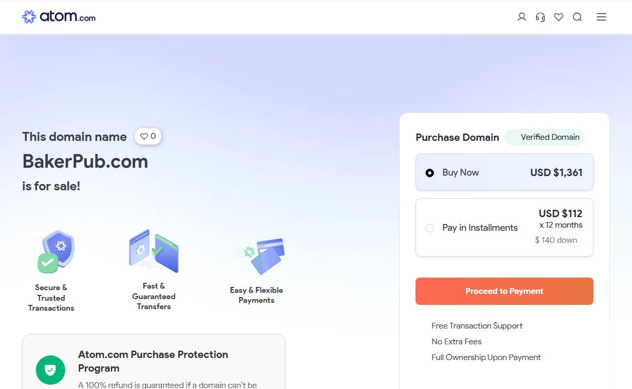Click Free Transaction Support text

[477, 326]
